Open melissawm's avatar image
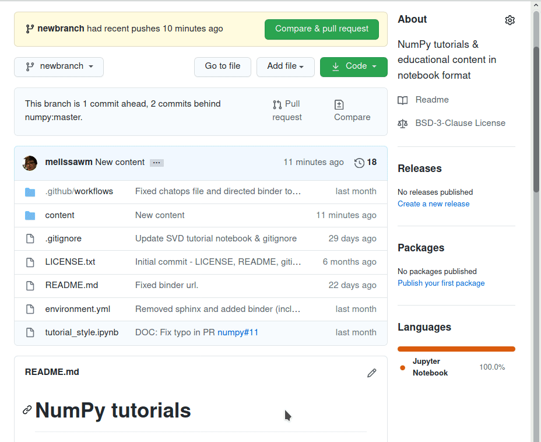541x442 pixels. tap(30, 163)
